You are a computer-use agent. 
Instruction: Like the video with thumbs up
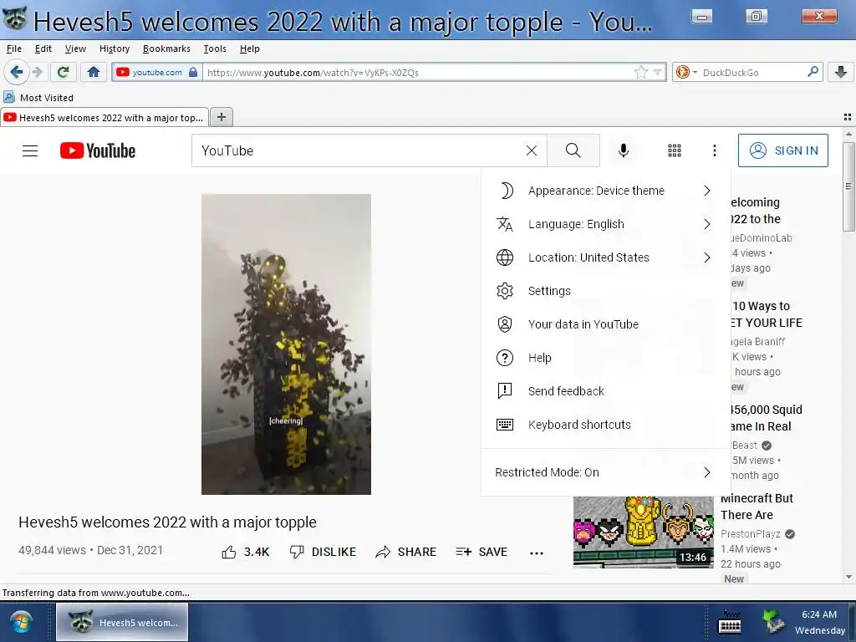[246, 552]
